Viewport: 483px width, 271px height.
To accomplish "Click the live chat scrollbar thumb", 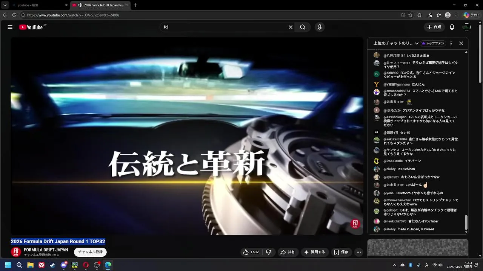I will pyautogui.click(x=466, y=222).
